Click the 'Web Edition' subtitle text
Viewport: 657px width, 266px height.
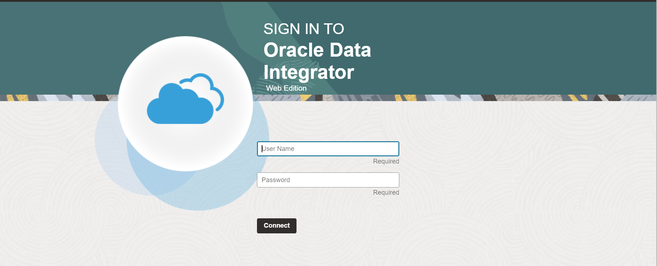(x=286, y=88)
